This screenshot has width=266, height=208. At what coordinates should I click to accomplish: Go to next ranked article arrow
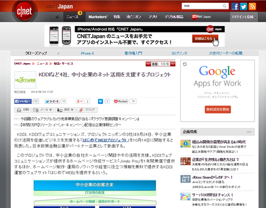tap(173, 64)
